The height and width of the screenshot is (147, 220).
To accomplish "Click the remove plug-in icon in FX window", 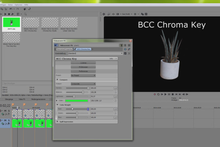I will 129,49.
